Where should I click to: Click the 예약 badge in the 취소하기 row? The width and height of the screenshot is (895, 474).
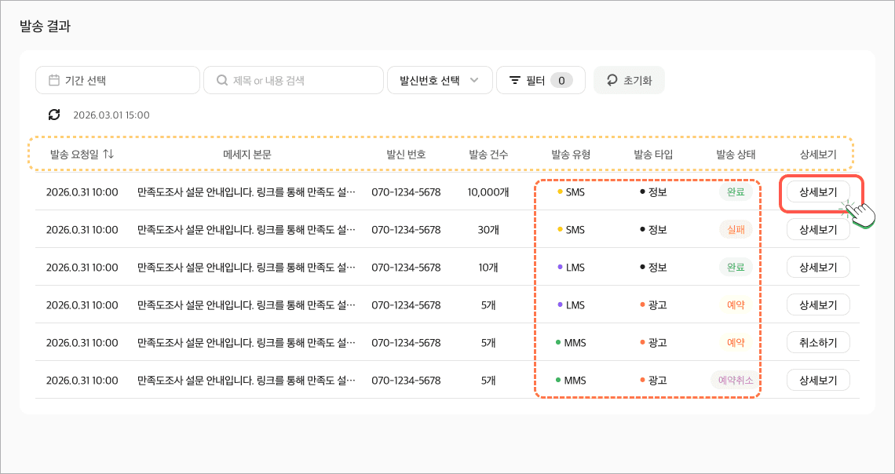(736, 343)
